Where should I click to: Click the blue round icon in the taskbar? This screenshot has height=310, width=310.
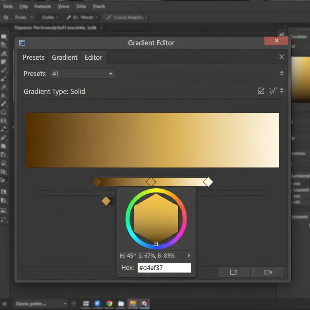(97, 304)
